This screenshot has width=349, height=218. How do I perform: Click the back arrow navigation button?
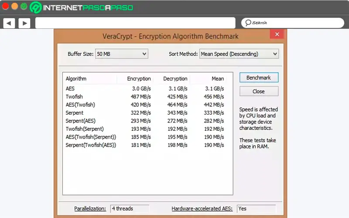[9, 23]
